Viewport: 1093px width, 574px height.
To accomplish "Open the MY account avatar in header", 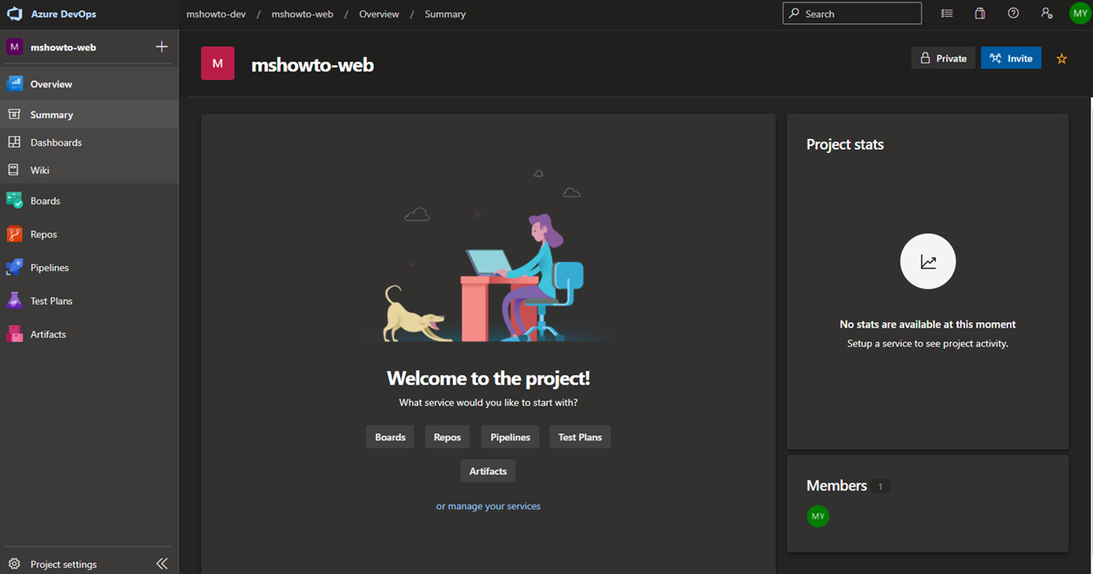I will point(1080,14).
